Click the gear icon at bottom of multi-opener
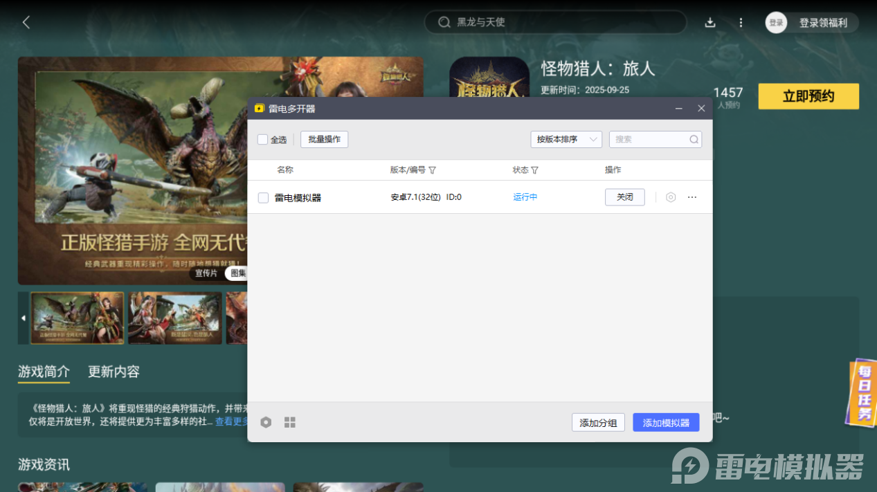Screen dimensions: 877x492 pyautogui.click(x=266, y=421)
